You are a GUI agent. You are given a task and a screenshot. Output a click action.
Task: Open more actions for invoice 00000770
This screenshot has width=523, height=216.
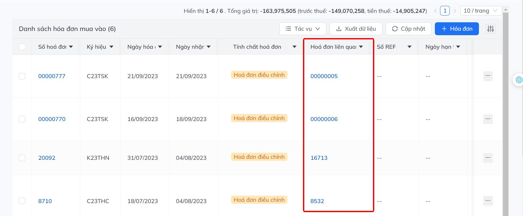tap(488, 119)
